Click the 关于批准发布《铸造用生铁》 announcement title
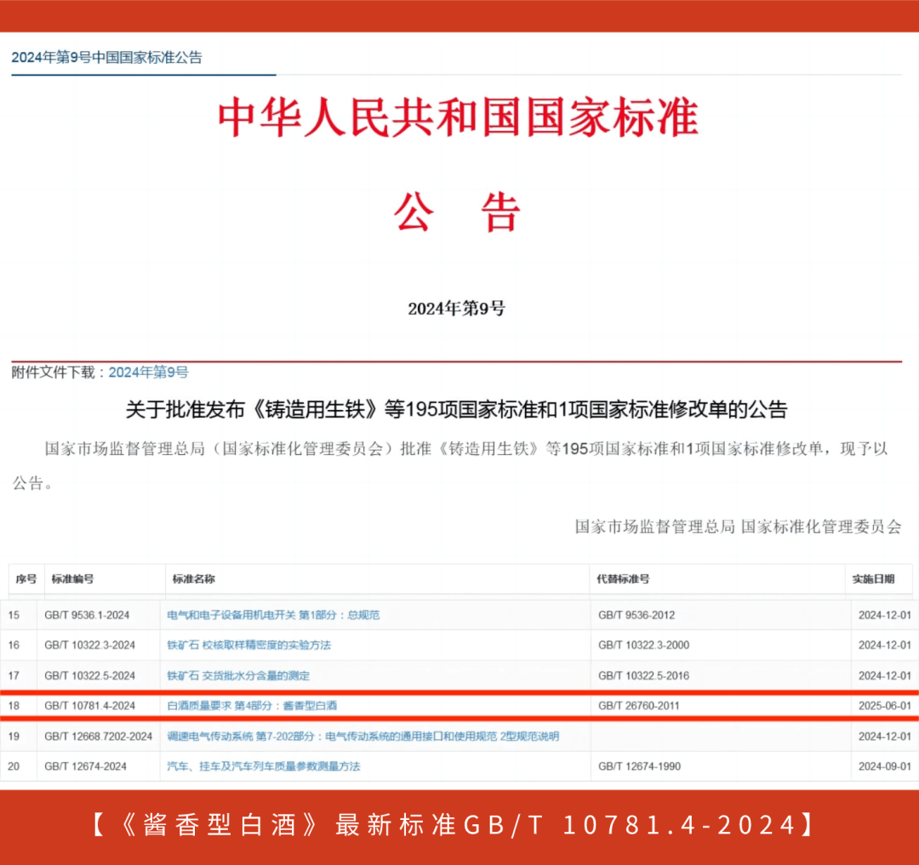This screenshot has height=865, width=919. coord(457,409)
